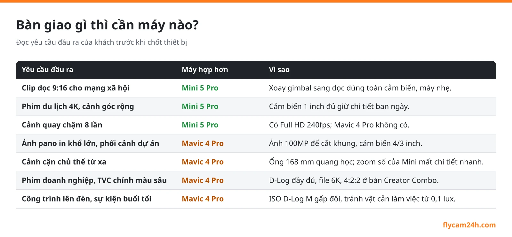The height and width of the screenshot is (237, 512).
Task: Select the 'Yêu cầu đầu ra' column header
Action: (x=47, y=70)
